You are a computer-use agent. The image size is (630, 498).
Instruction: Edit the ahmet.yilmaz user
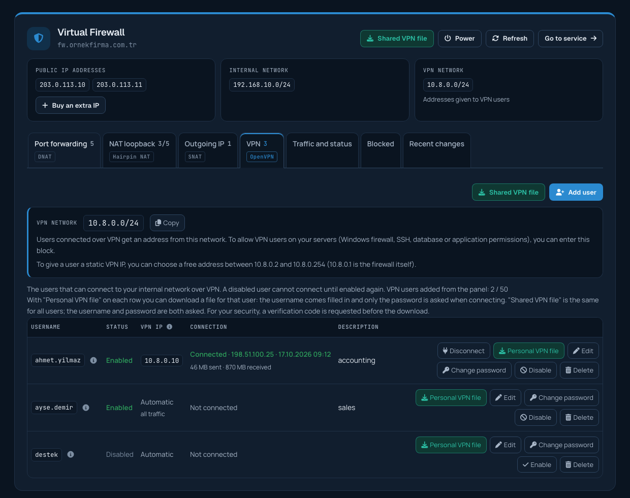coord(583,351)
